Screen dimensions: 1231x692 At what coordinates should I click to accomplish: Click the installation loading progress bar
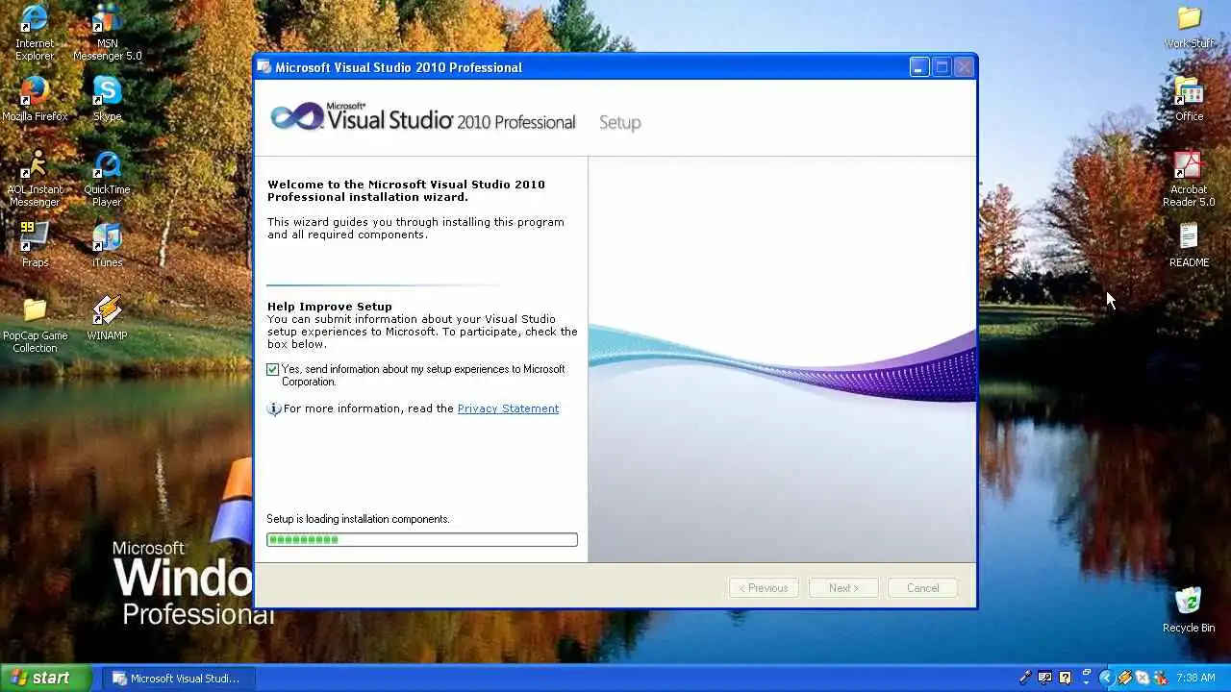pyautogui.click(x=422, y=540)
